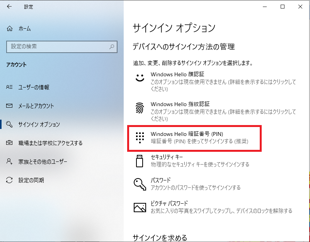The width and height of the screenshot is (310, 242).
Task: Select メールとアカウント in the sidebar
Action: [36, 106]
